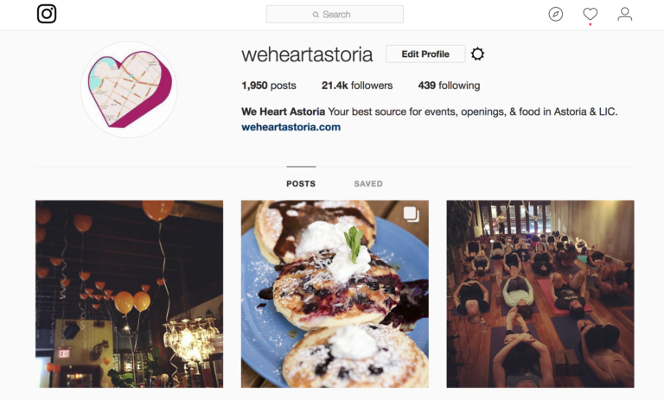Click the magnifier icon in search box

[316, 15]
